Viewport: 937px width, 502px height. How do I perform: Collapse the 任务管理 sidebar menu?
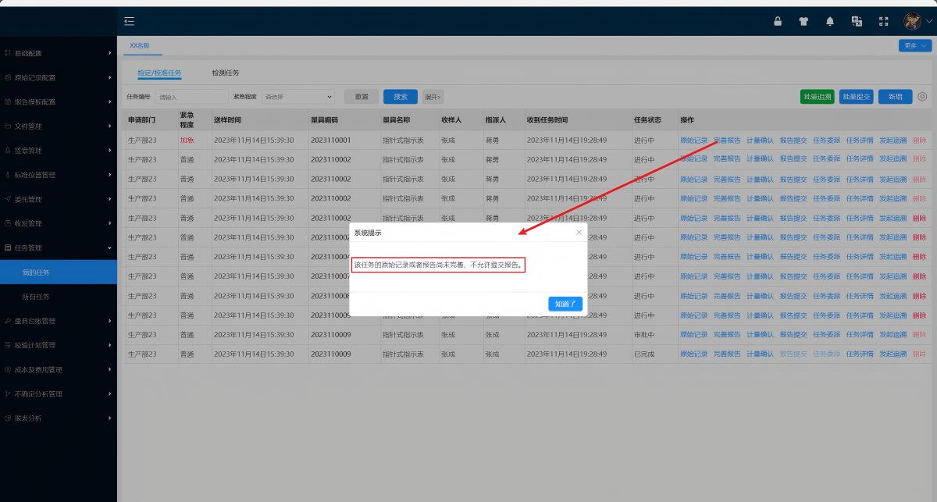click(59, 248)
